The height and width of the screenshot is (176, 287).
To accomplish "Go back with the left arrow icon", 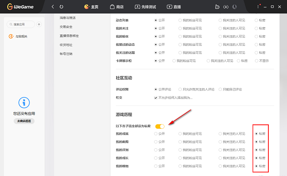I will [53, 7].
